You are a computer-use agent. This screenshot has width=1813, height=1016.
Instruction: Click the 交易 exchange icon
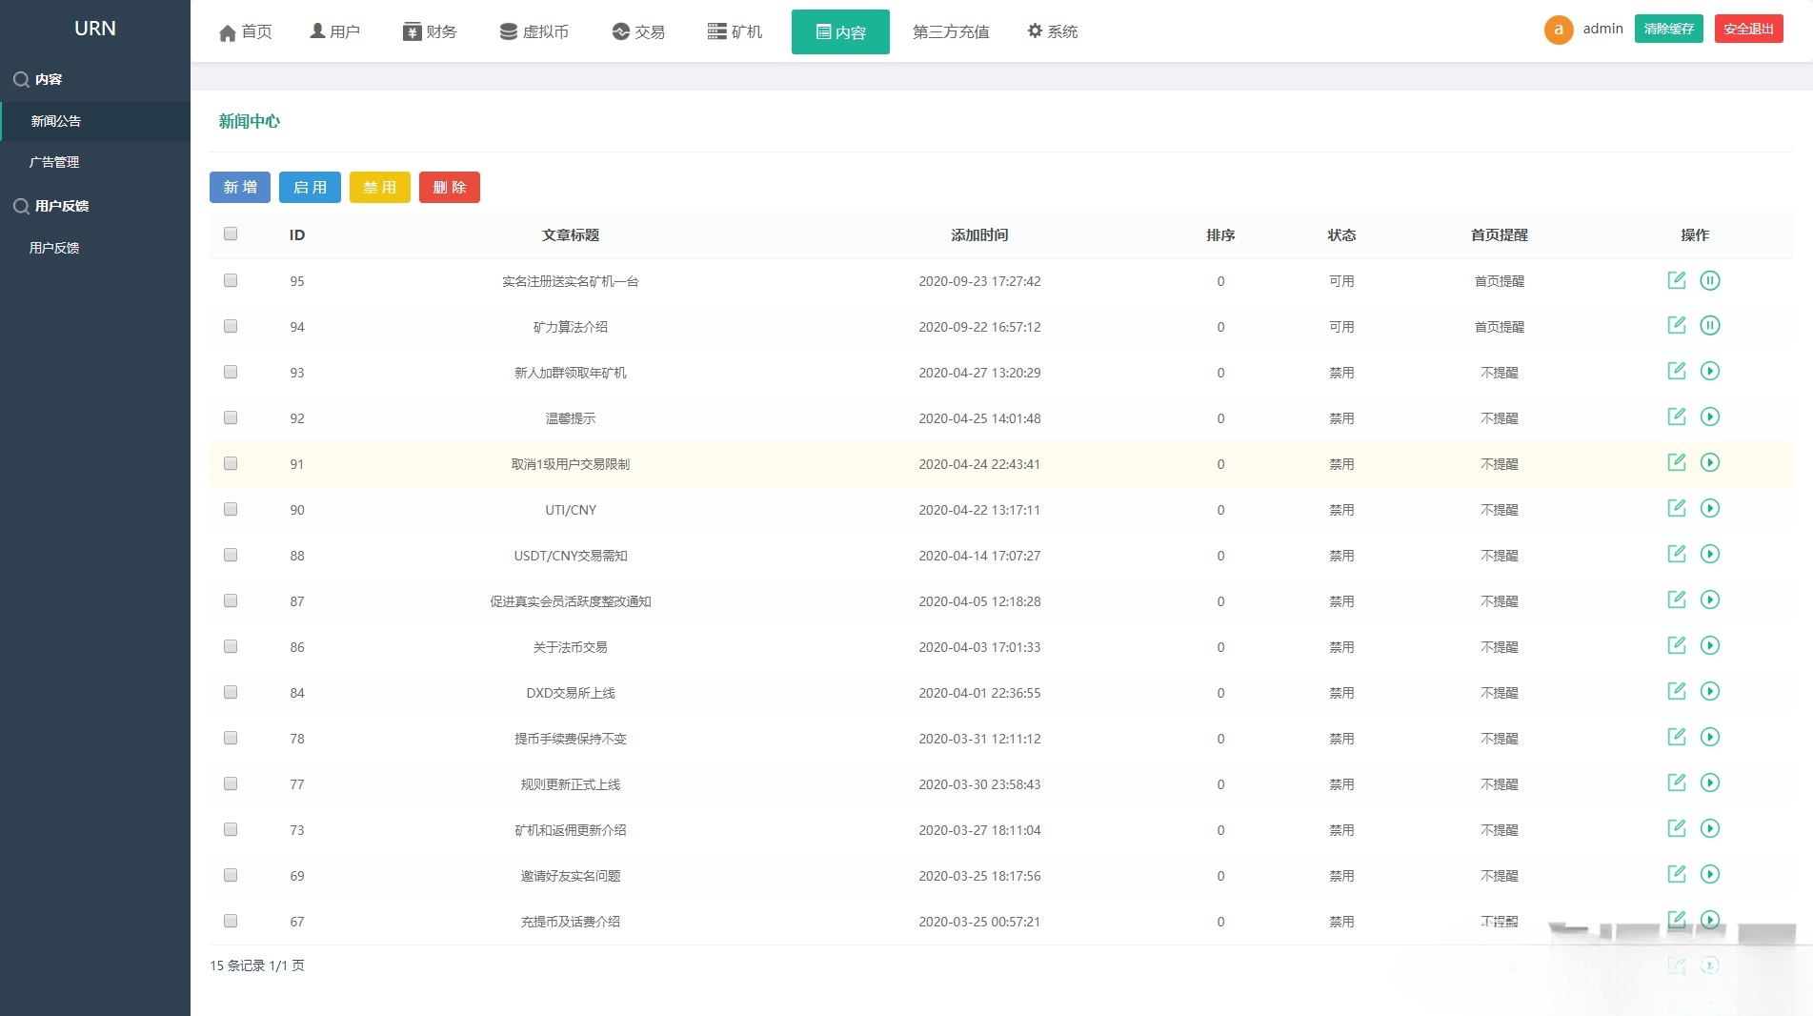tap(619, 30)
